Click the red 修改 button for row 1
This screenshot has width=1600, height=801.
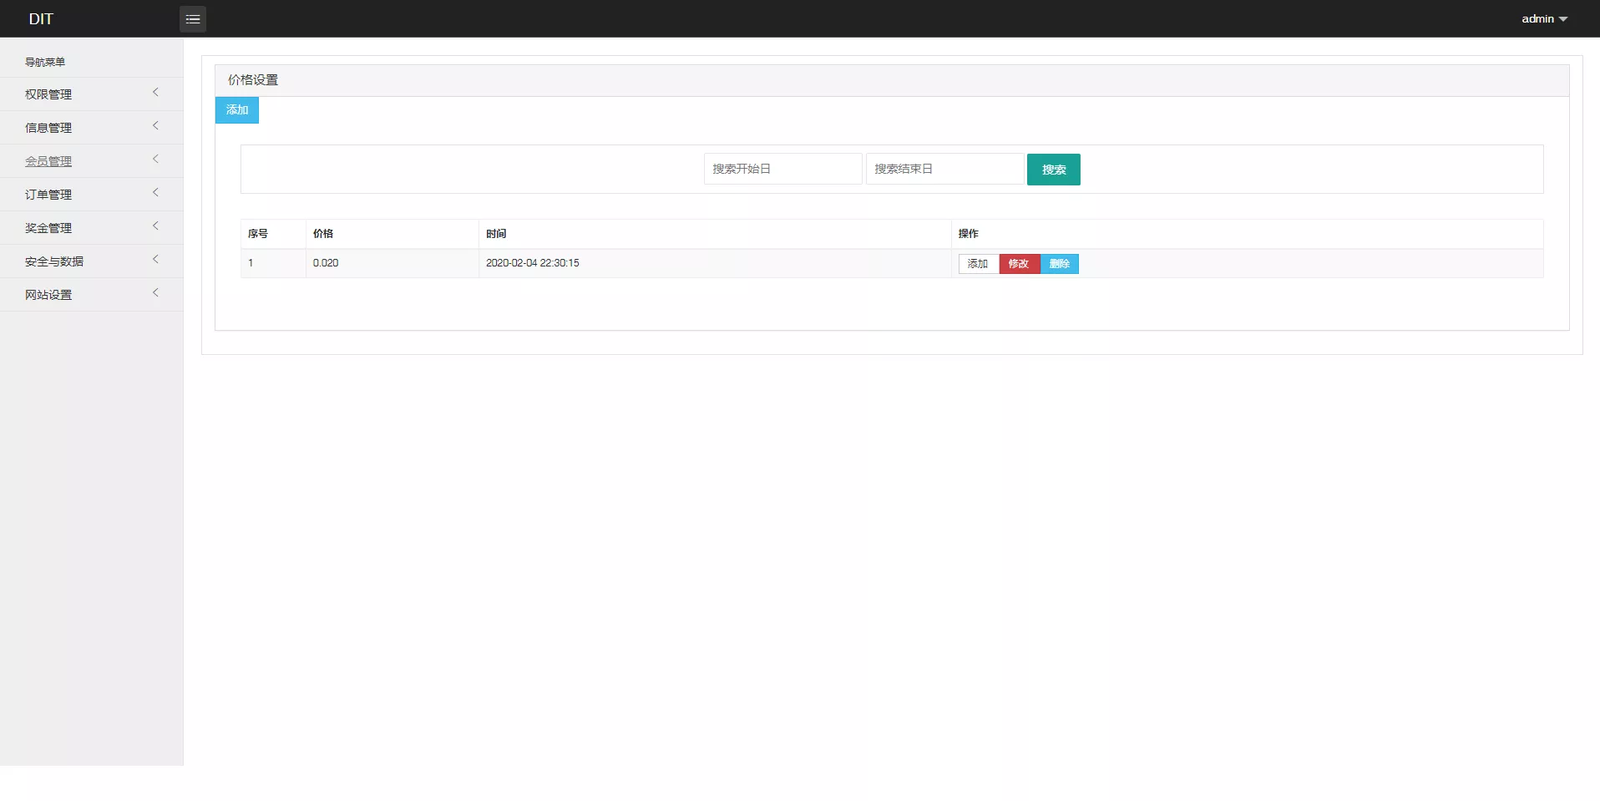[x=1019, y=263]
